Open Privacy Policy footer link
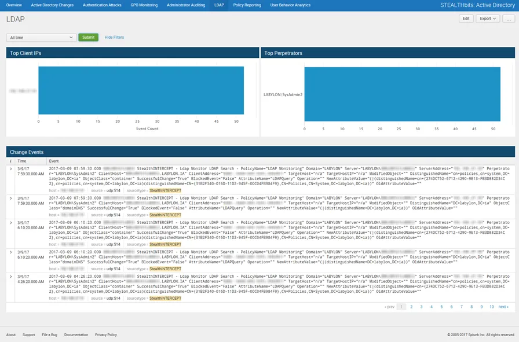The width and height of the screenshot is (519, 342). coord(106,334)
